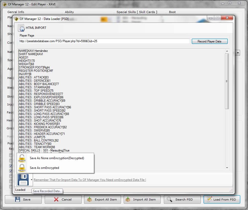Viewport: 248px width, 210px height.
Task: Click the Data Loader title bar app icon
Action: 16,19
